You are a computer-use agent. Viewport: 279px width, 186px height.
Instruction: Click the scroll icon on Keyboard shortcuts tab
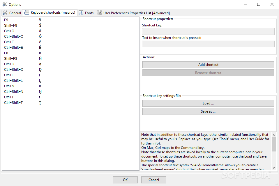point(27,12)
